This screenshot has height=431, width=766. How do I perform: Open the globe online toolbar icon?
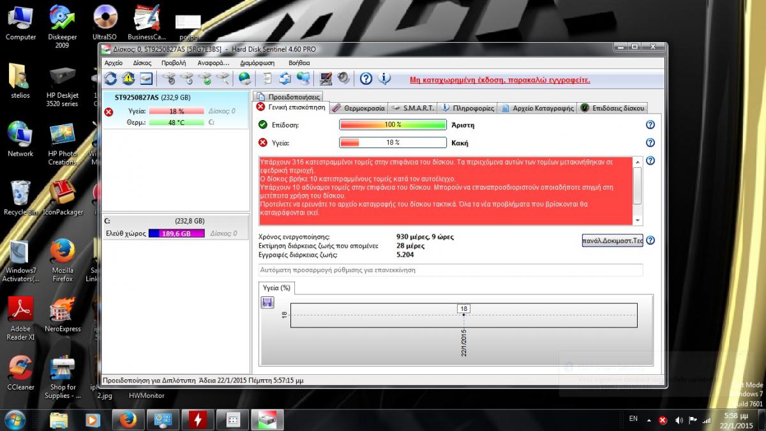tap(244, 79)
